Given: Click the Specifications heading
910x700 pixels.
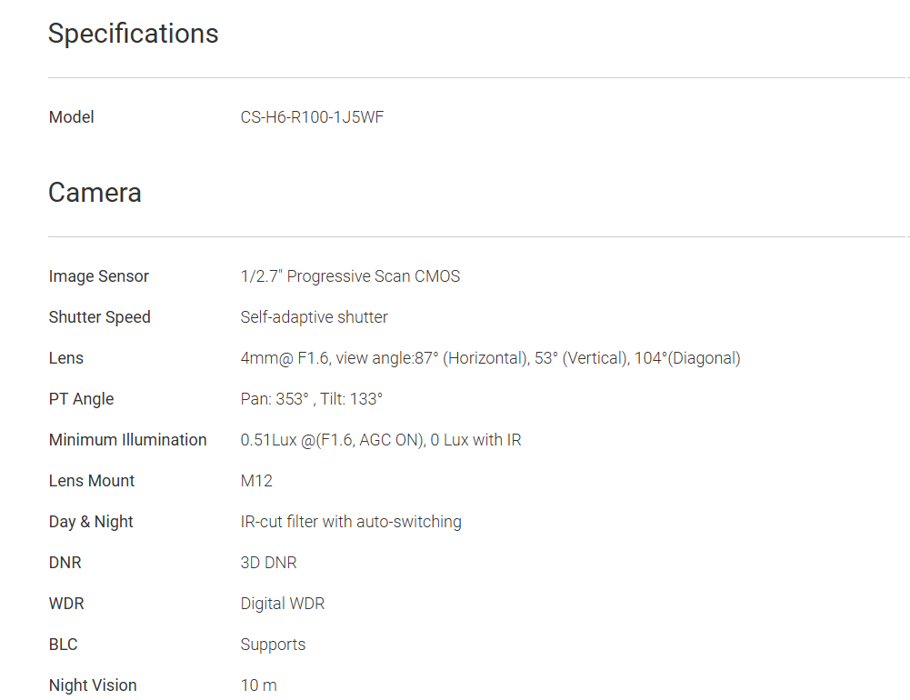Looking at the screenshot, I should point(133,34).
